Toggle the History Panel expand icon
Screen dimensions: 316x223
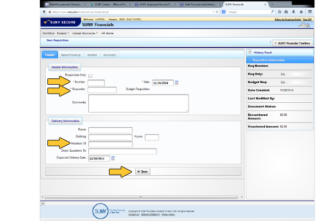[x=250, y=52]
